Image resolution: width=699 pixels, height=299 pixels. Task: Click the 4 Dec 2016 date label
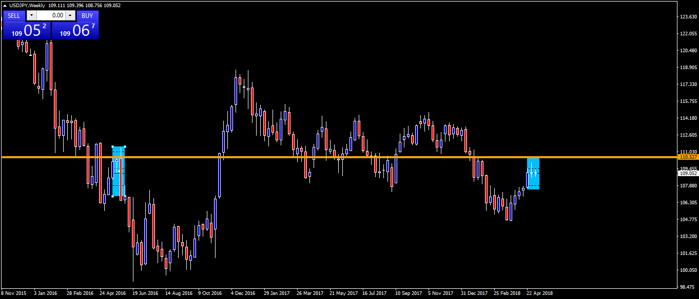pyautogui.click(x=243, y=294)
